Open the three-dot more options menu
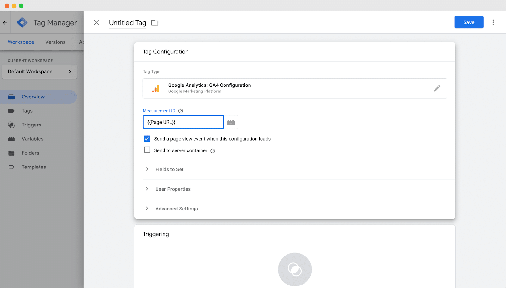 (x=493, y=22)
